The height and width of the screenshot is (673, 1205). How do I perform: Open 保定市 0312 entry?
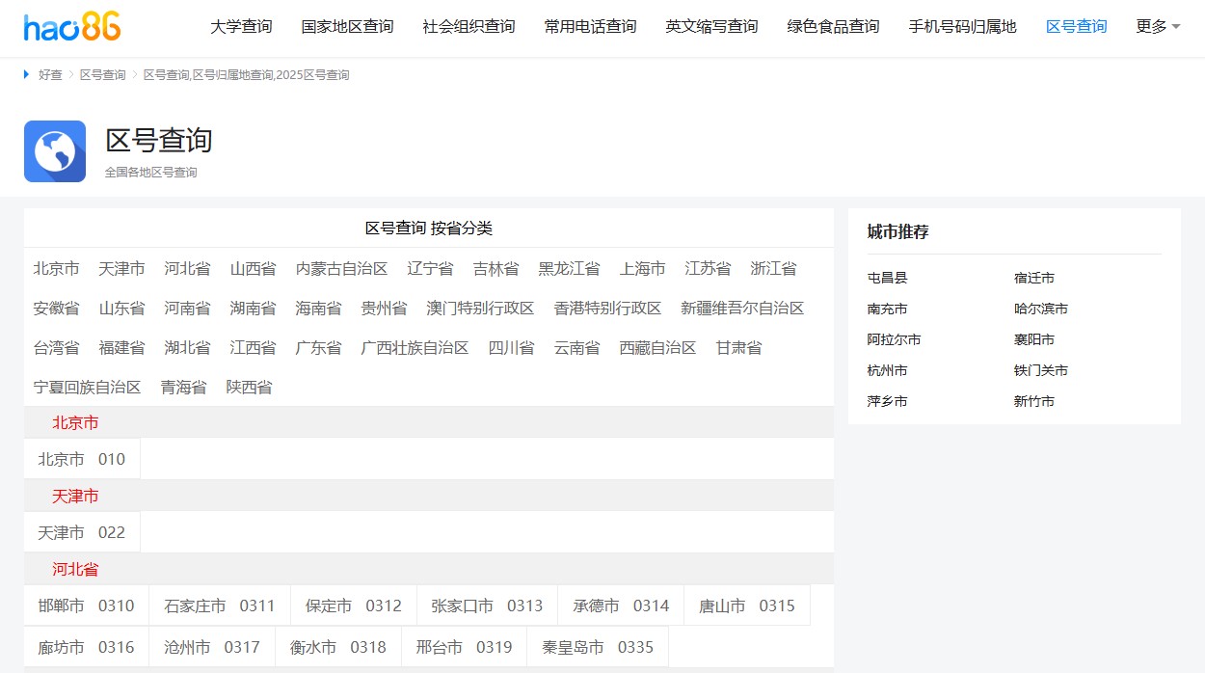tap(354, 606)
